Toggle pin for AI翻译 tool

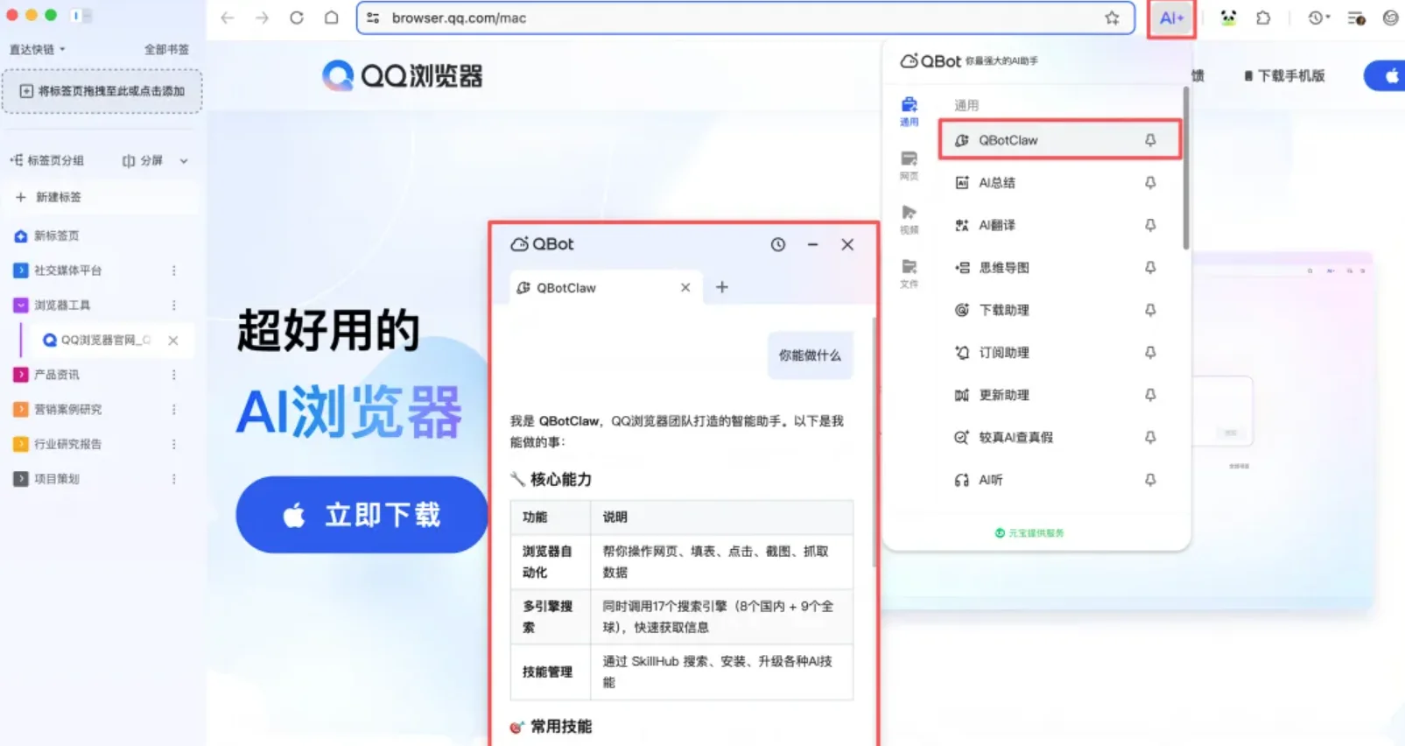[1150, 225]
